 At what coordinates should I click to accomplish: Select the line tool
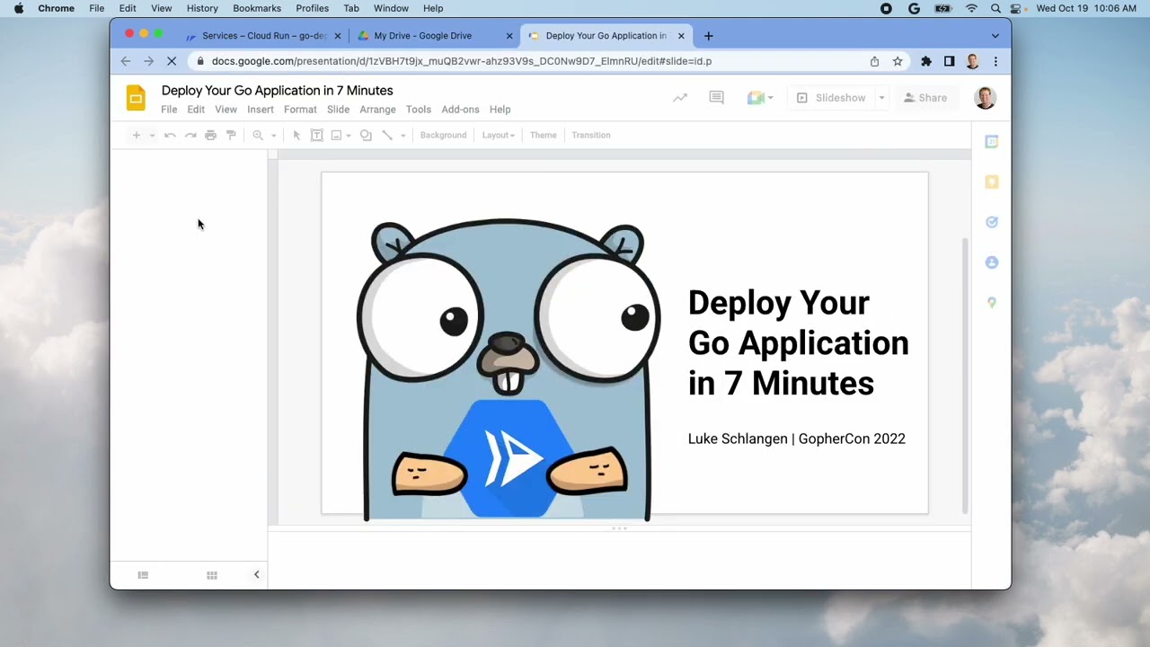click(387, 135)
